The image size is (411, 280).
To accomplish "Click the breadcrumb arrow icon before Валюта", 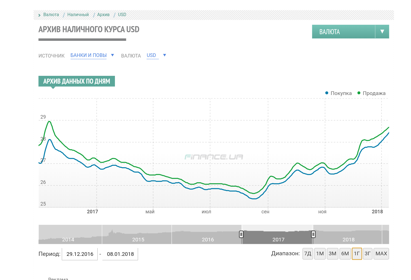I will 40,15.
